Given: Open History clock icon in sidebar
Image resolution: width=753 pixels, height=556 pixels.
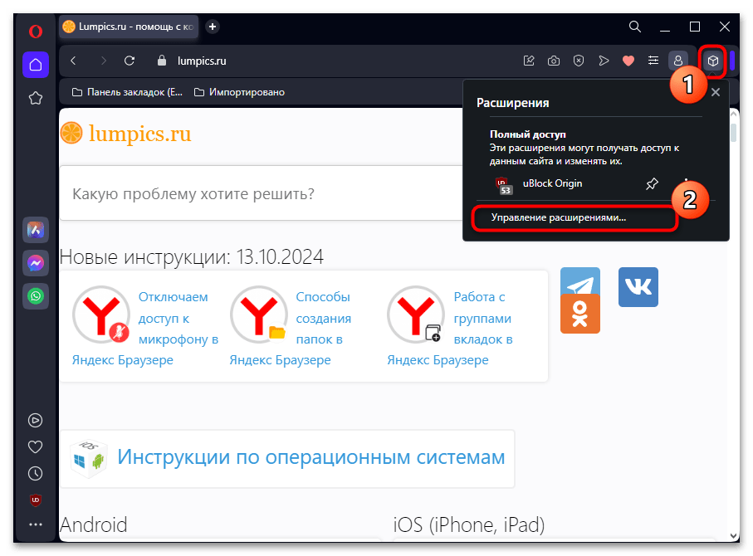Looking at the screenshot, I should (35, 474).
